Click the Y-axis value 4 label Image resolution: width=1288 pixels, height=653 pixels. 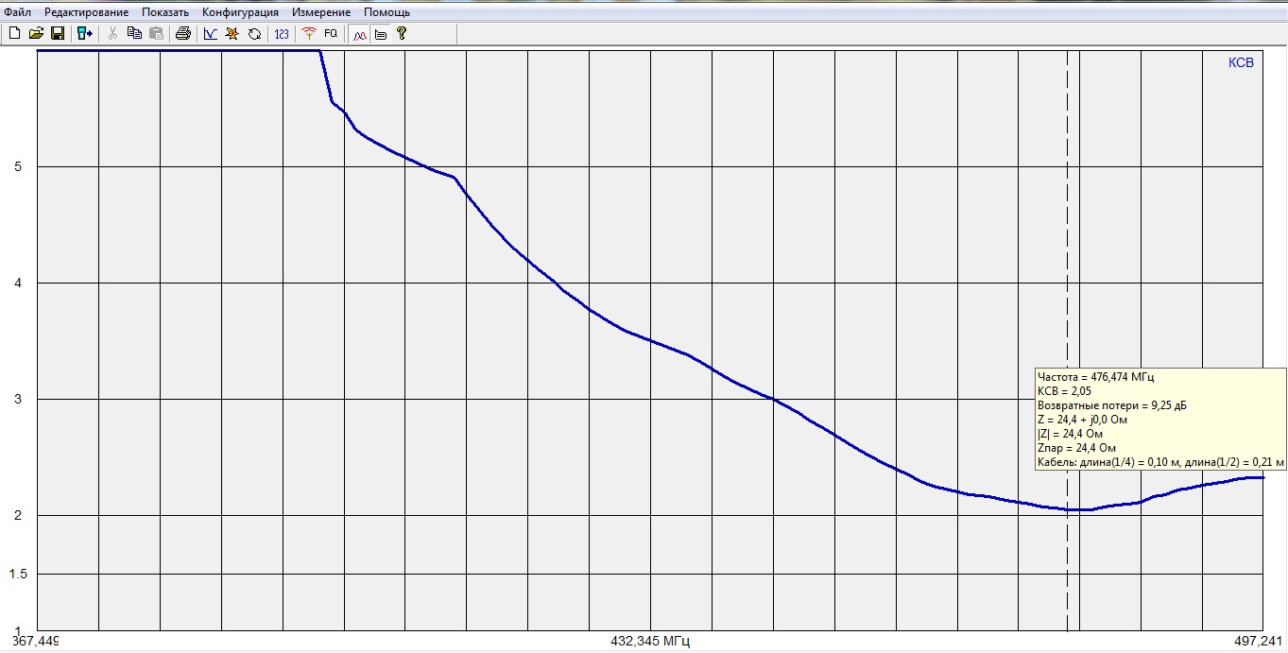(17, 284)
